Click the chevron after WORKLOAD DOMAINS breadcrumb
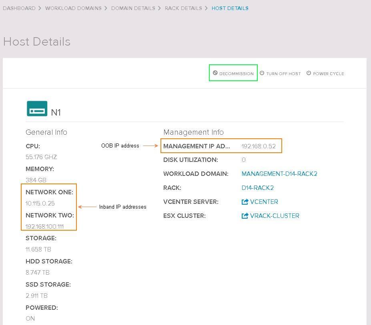Image resolution: width=371 pixels, height=325 pixels. point(106,8)
